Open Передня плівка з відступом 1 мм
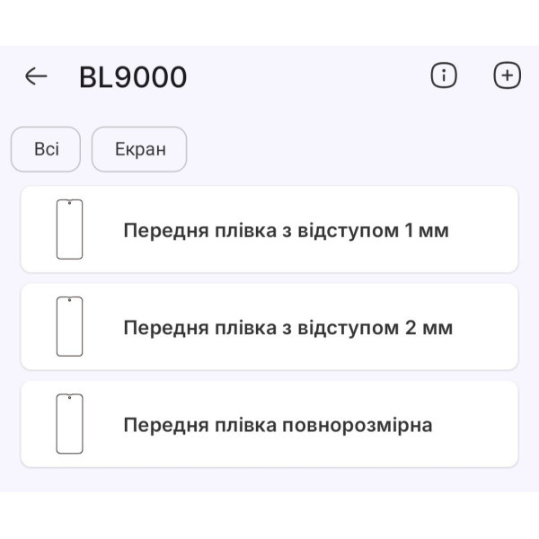Viewport: 539px width, 539px height. point(286,231)
